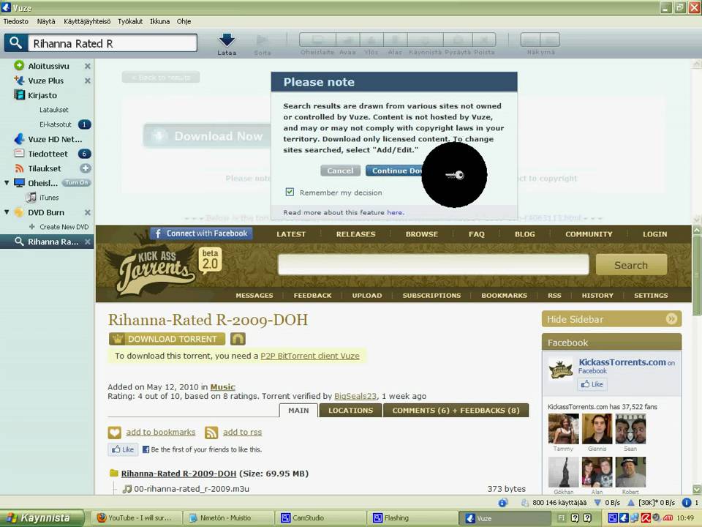
Task: Close the DVD Burn sidebar entry
Action: coord(88,212)
